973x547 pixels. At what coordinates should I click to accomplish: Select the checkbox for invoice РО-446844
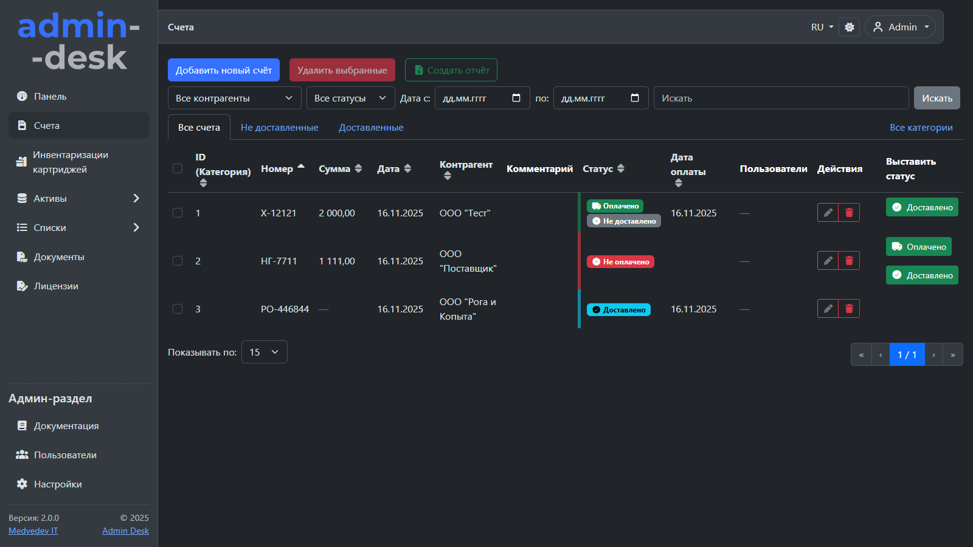click(x=178, y=309)
